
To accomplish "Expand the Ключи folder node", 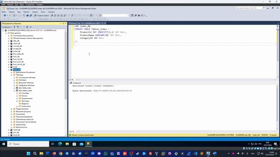I will pos(17,96).
